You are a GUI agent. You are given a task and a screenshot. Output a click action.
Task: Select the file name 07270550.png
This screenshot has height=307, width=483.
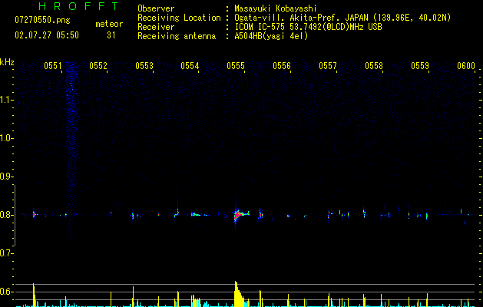42,21
